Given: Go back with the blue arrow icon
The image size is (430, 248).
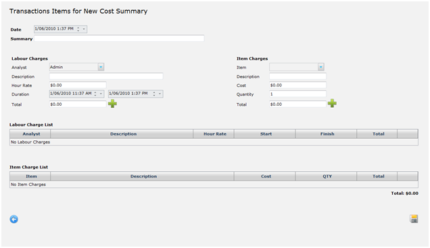Looking at the screenshot, I should point(14,219).
